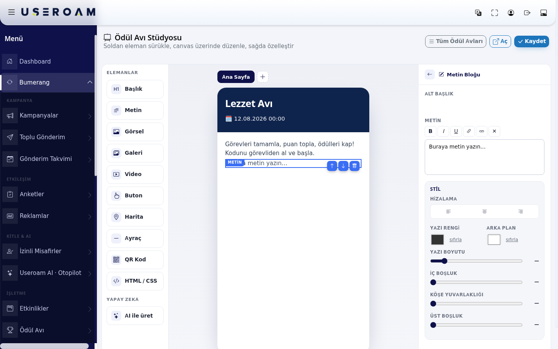Image resolution: width=558 pixels, height=349 pixels.
Task: Switch to the Ana Sayfa tab
Action: coord(236,77)
